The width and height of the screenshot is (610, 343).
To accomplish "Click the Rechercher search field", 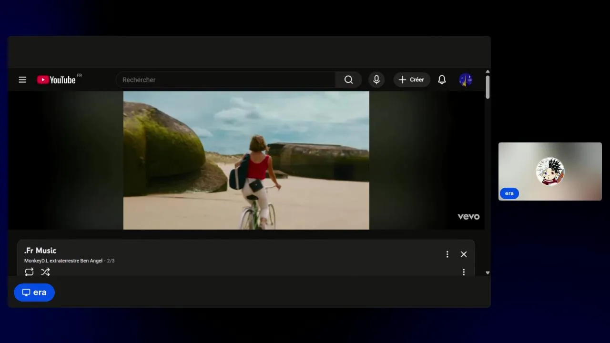I will 226,80.
